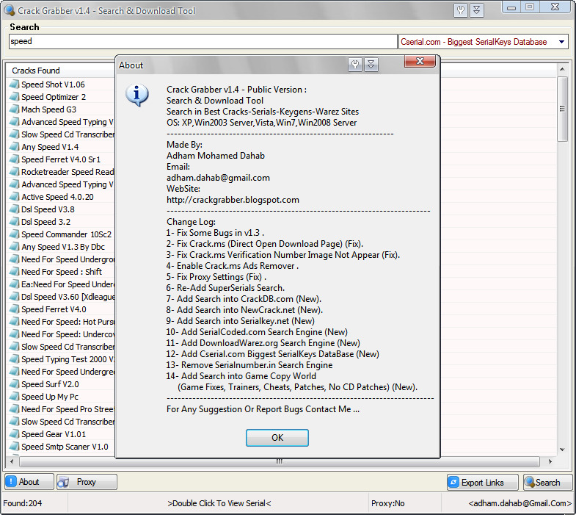Viewport: 576px width, 515px height.
Task: Close the About dialog with X
Action: click(x=420, y=61)
